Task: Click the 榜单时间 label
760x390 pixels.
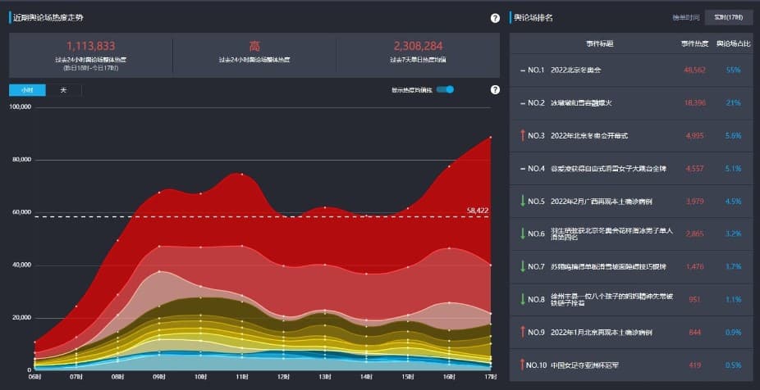Action: point(686,18)
